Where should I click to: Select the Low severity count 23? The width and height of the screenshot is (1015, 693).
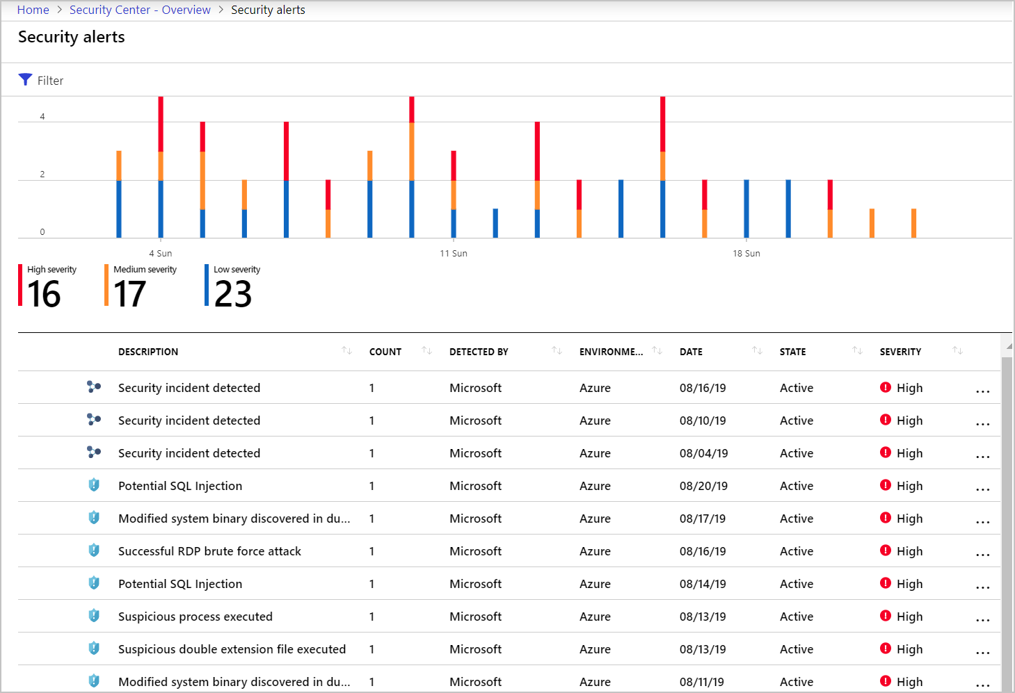click(233, 294)
